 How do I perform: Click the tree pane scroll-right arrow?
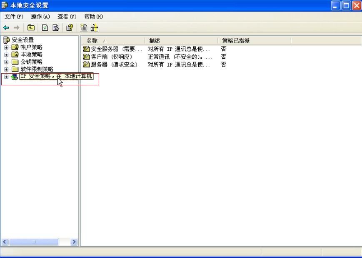pyautogui.click(x=74, y=242)
